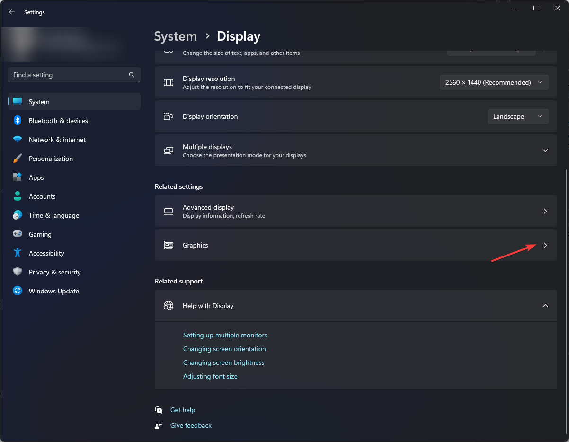Click the Setting up multiple monitors link

tap(225, 335)
